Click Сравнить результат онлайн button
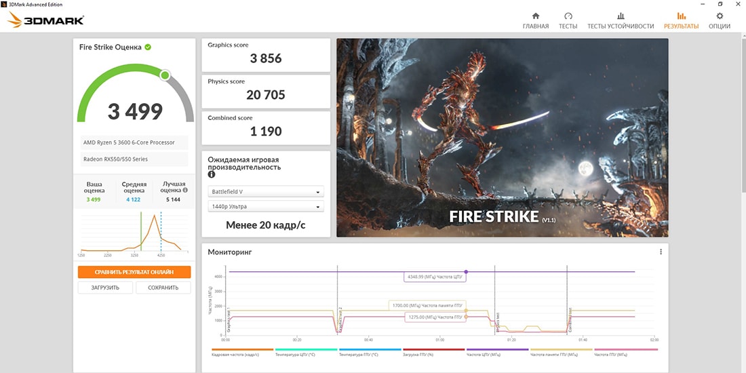Image resolution: width=746 pixels, height=373 pixels. pos(134,272)
